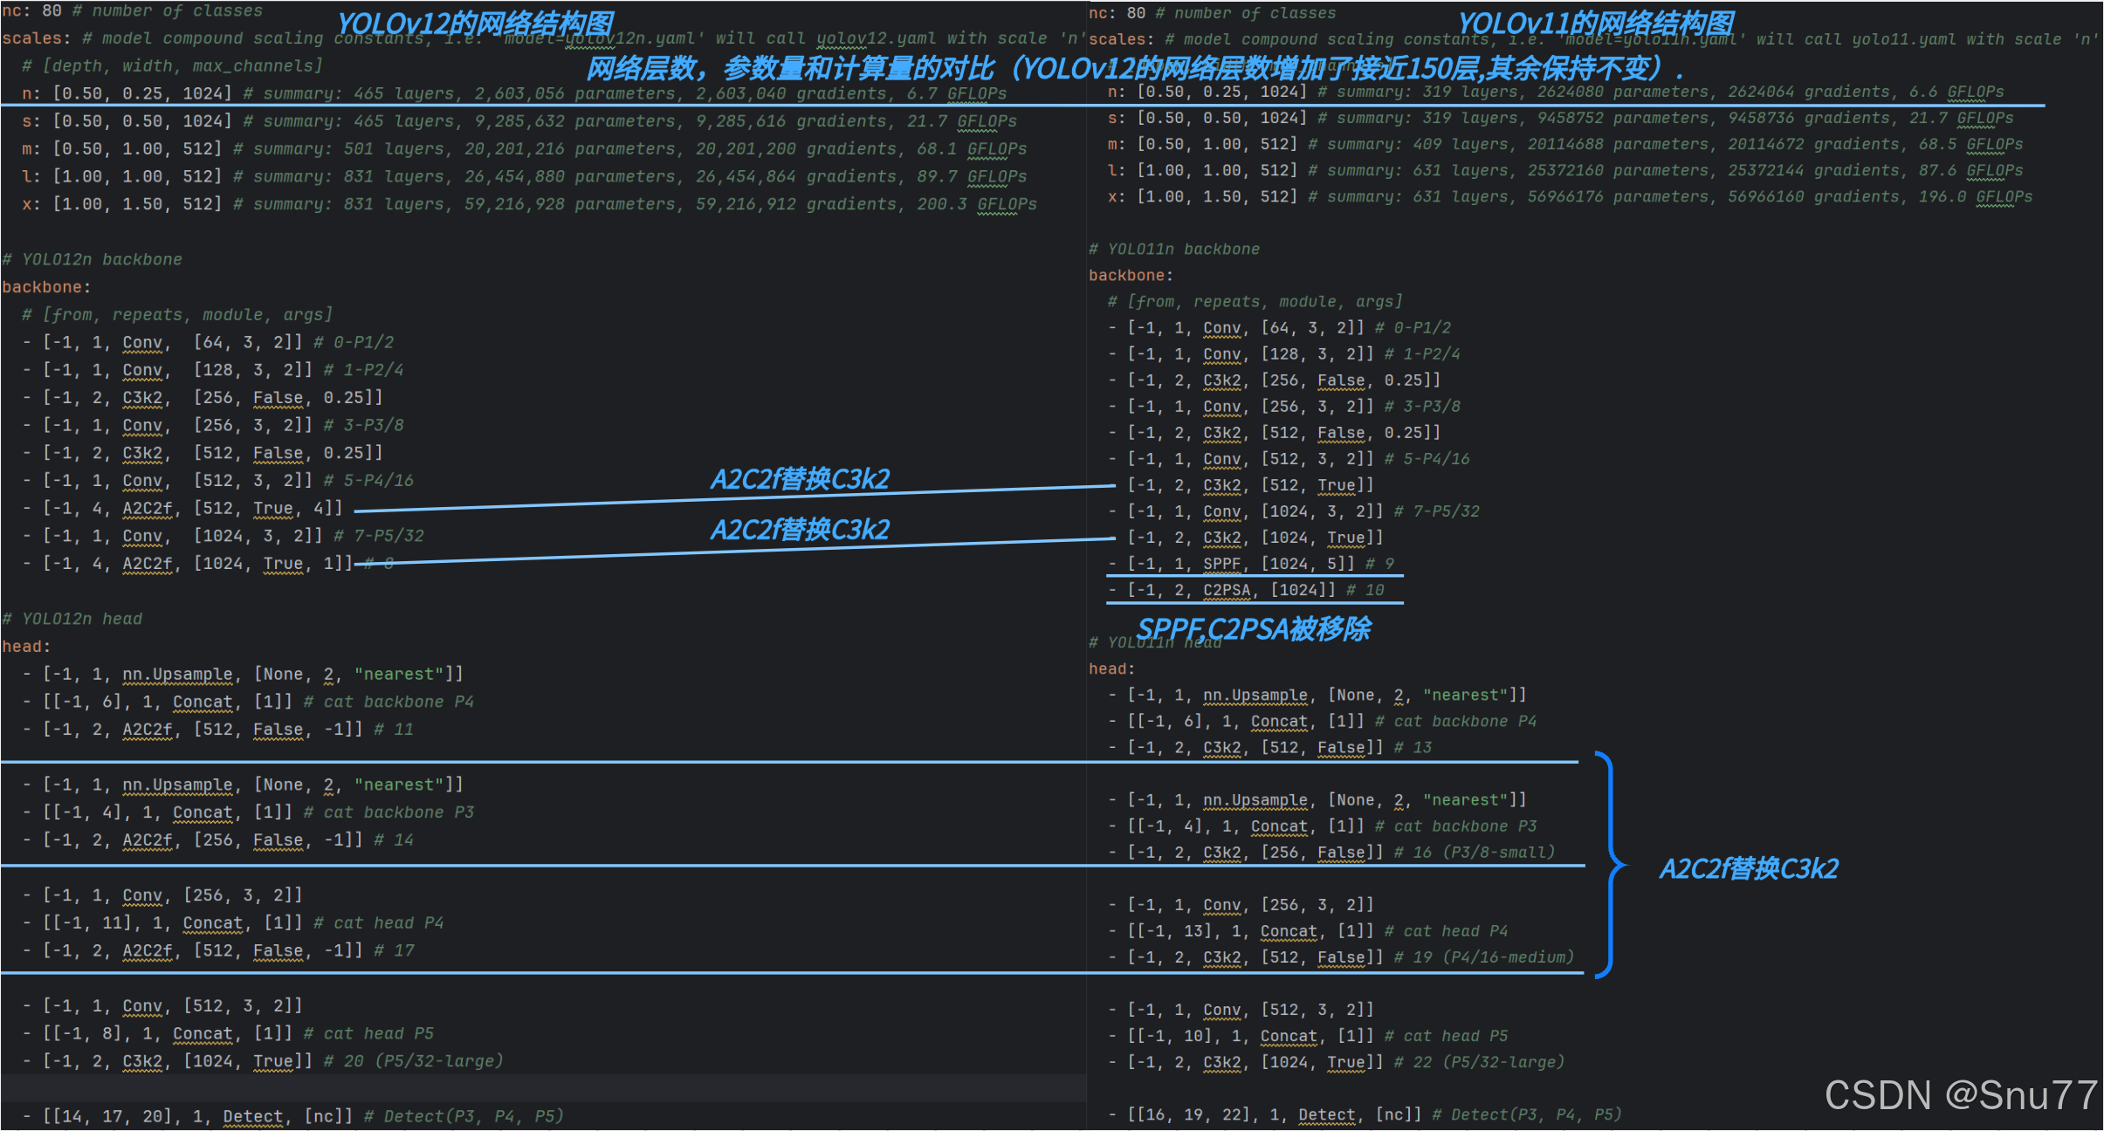
Task: Click the blue curly brace grouping the head blocks
Action: (1612, 865)
